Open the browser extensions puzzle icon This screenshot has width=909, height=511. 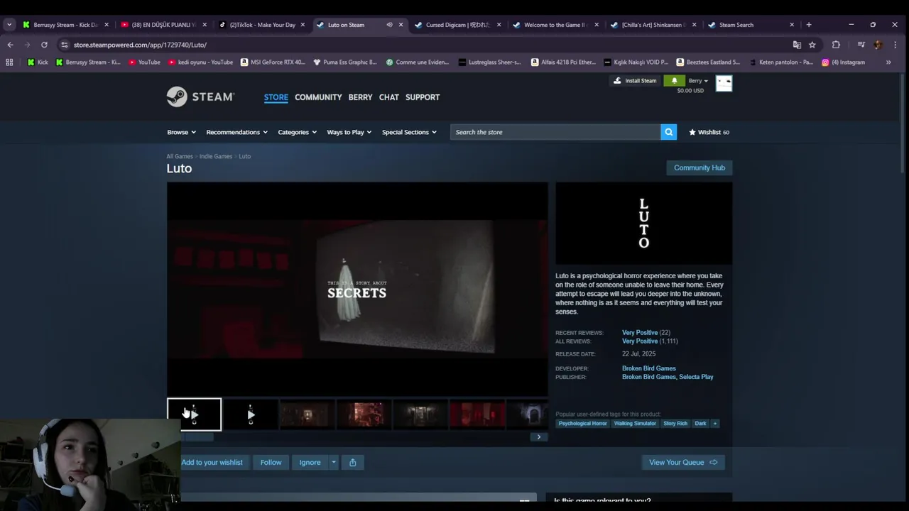pyautogui.click(x=836, y=45)
